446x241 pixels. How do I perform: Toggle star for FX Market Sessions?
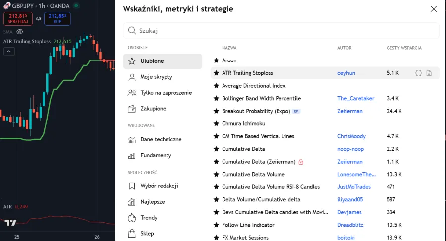(216, 238)
